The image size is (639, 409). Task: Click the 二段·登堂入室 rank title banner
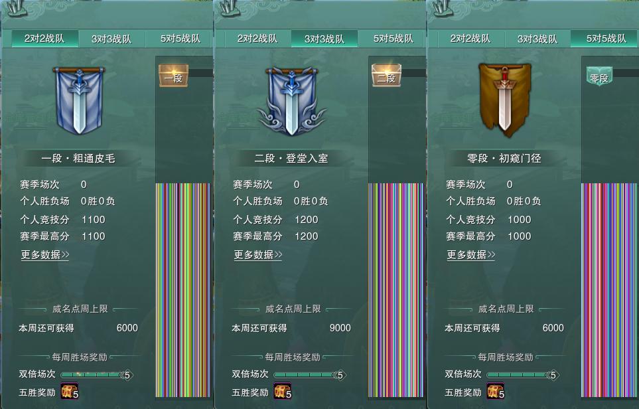[x=291, y=158]
